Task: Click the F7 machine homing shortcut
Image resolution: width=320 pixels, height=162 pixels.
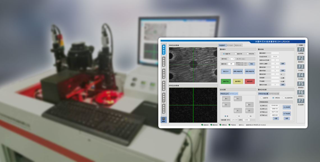Action: (x=301, y=101)
